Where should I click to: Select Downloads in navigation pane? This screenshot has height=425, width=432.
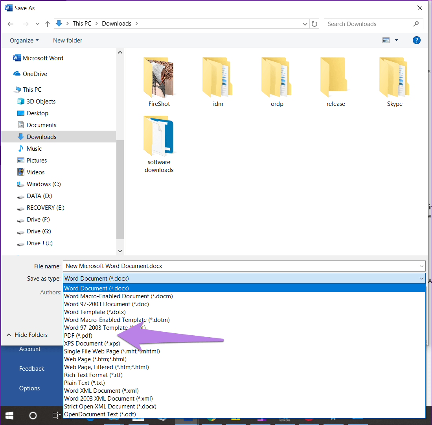click(x=59, y=137)
